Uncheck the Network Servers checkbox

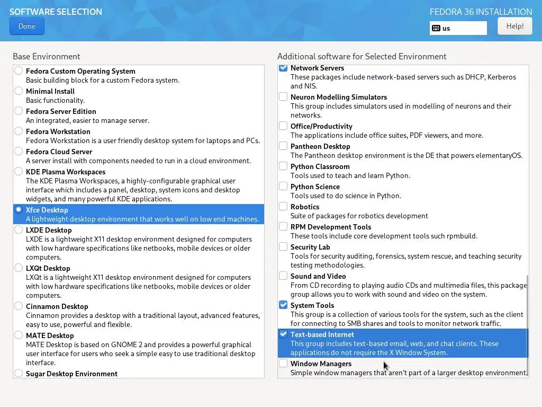click(283, 68)
